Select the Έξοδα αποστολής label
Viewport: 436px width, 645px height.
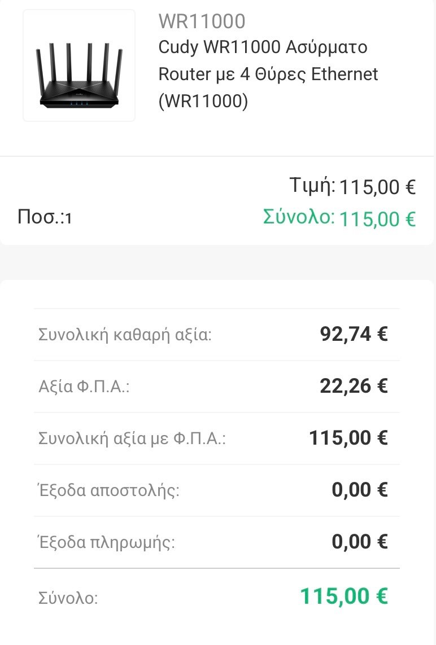(x=108, y=490)
